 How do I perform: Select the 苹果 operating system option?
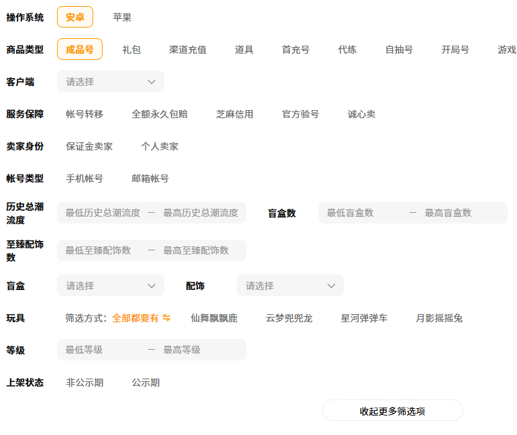122,17
